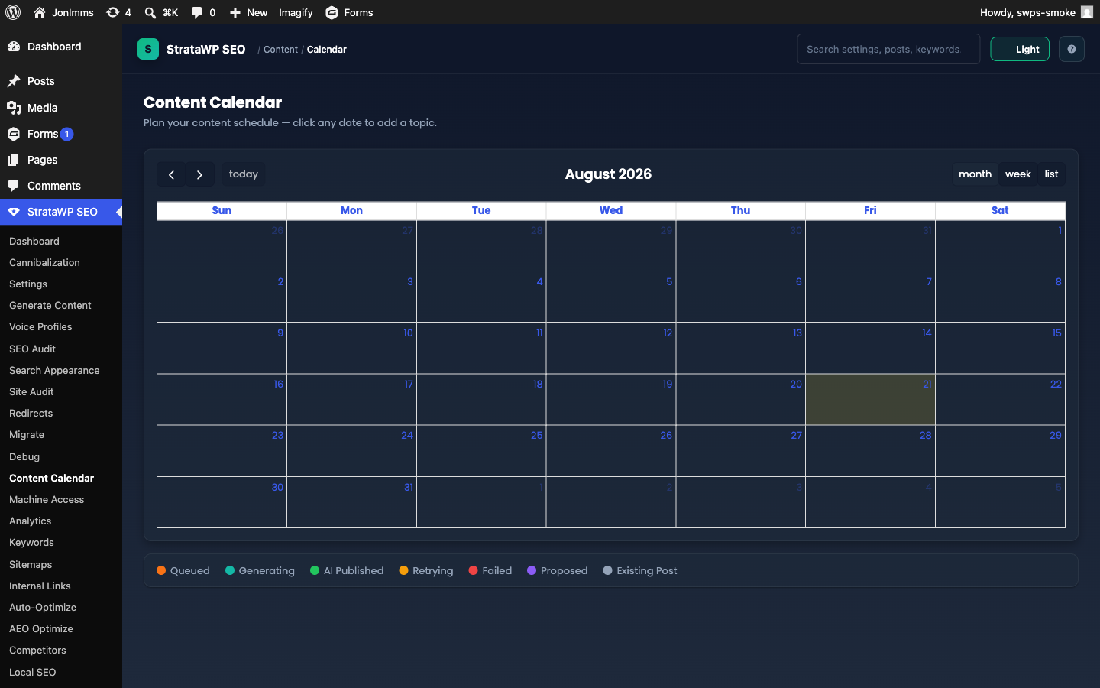Click the Queued orange legend dot
This screenshot has height=688, width=1100.
(x=161, y=570)
